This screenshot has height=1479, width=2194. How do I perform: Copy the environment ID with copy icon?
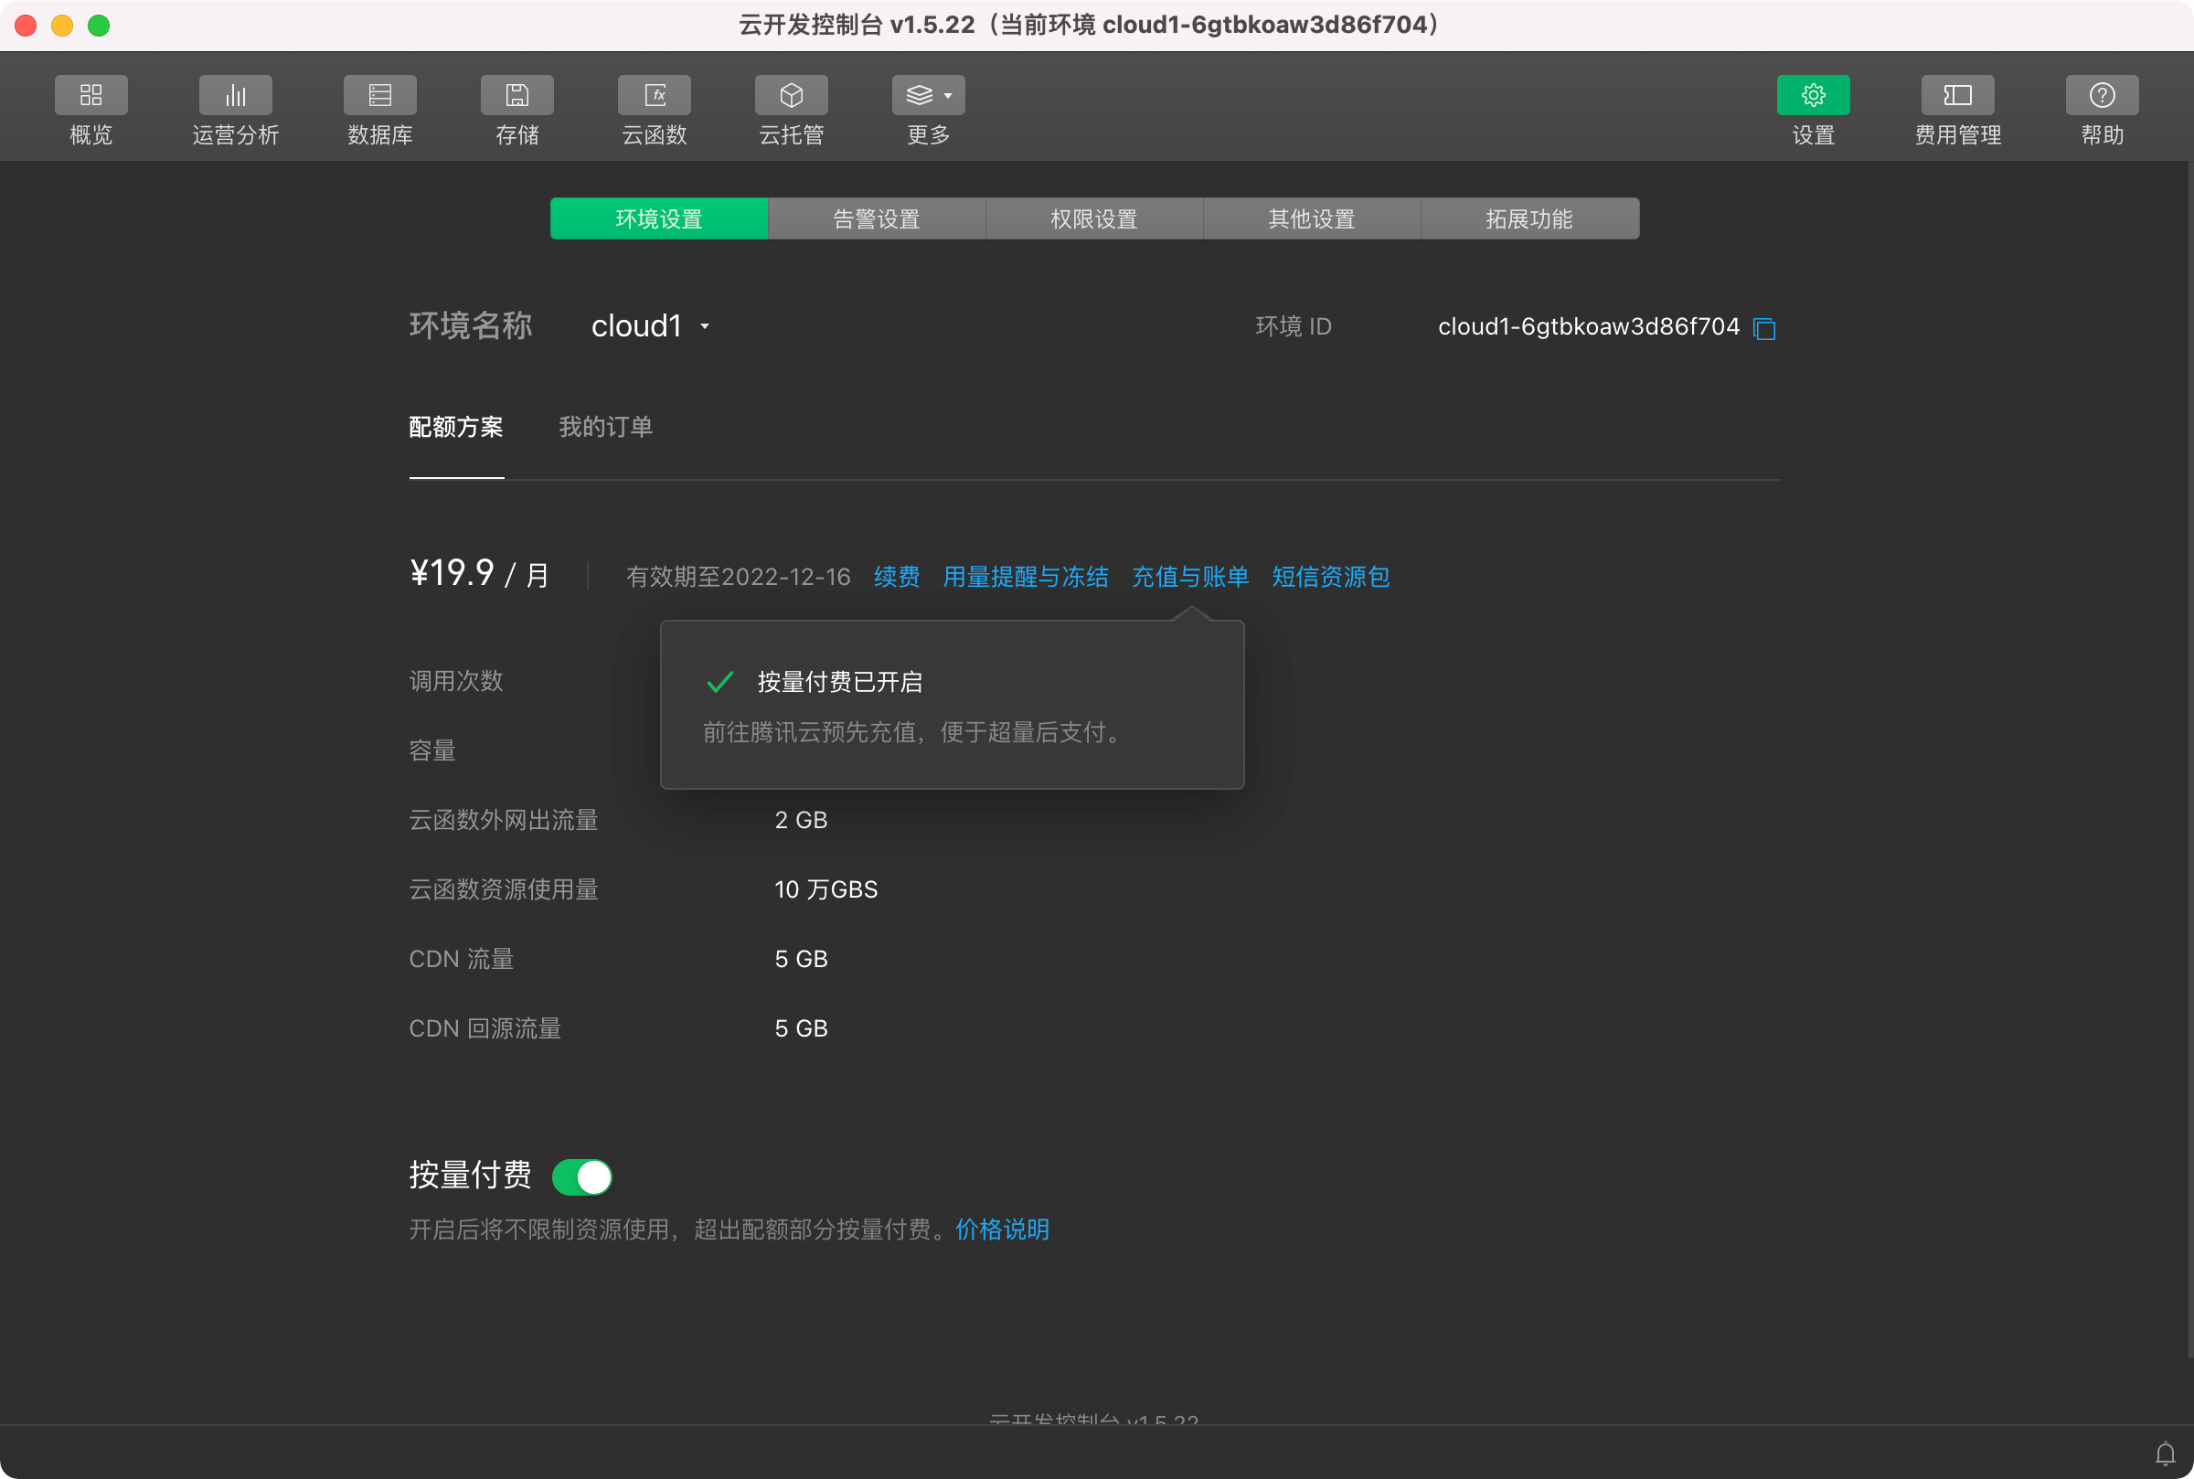tap(1763, 328)
